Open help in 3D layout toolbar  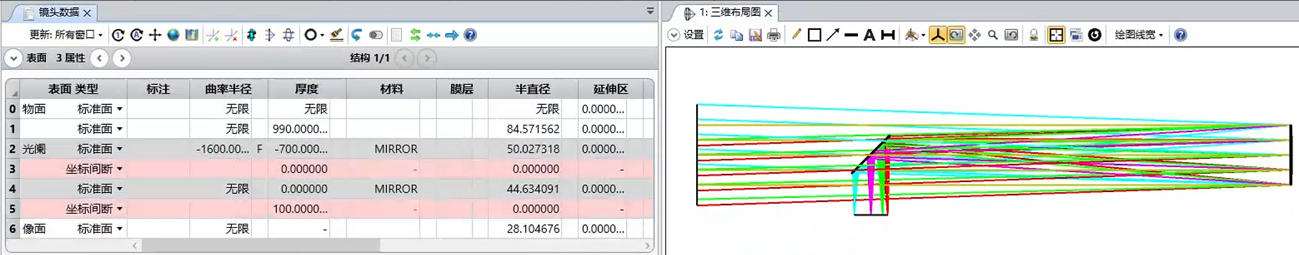tap(1180, 35)
